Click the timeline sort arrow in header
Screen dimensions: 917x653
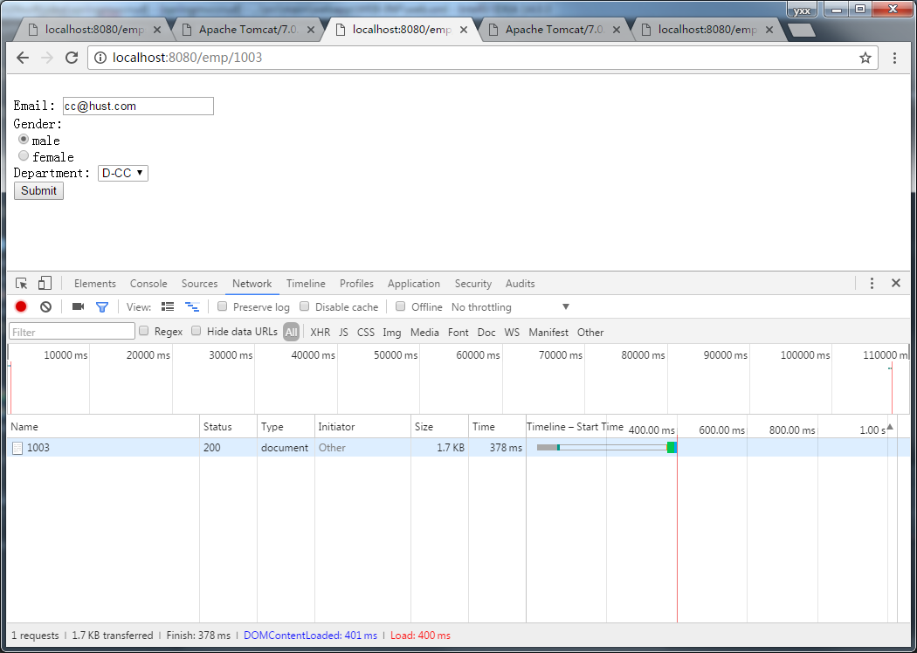tap(890, 427)
